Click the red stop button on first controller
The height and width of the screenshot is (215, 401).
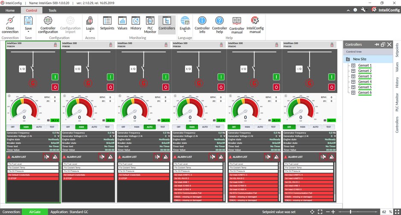coord(55,87)
